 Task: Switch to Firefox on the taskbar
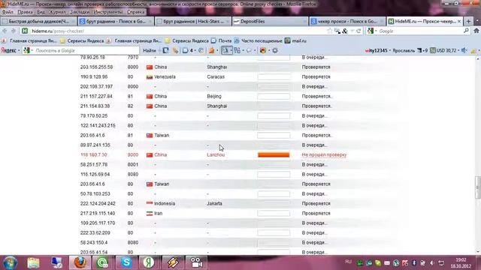pos(80,262)
